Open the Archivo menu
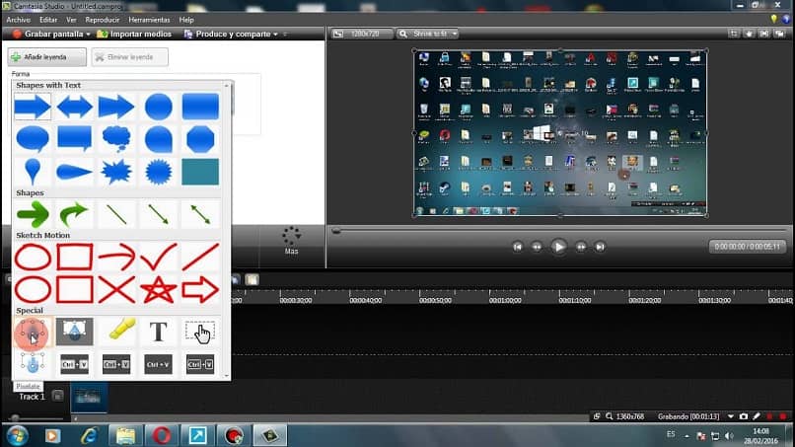This screenshot has height=447, width=795. (x=19, y=20)
